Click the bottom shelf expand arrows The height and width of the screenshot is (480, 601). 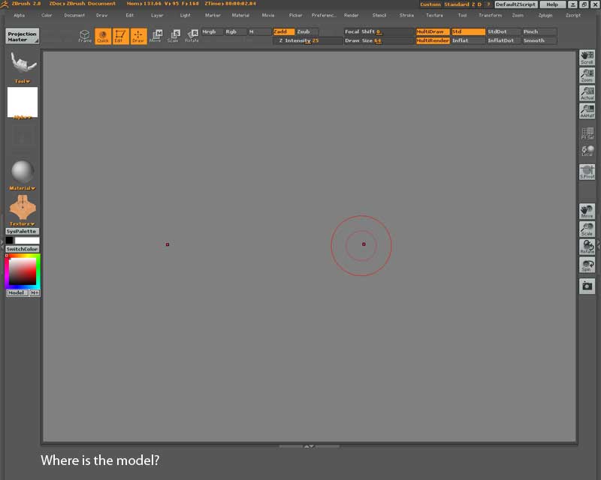click(x=309, y=446)
